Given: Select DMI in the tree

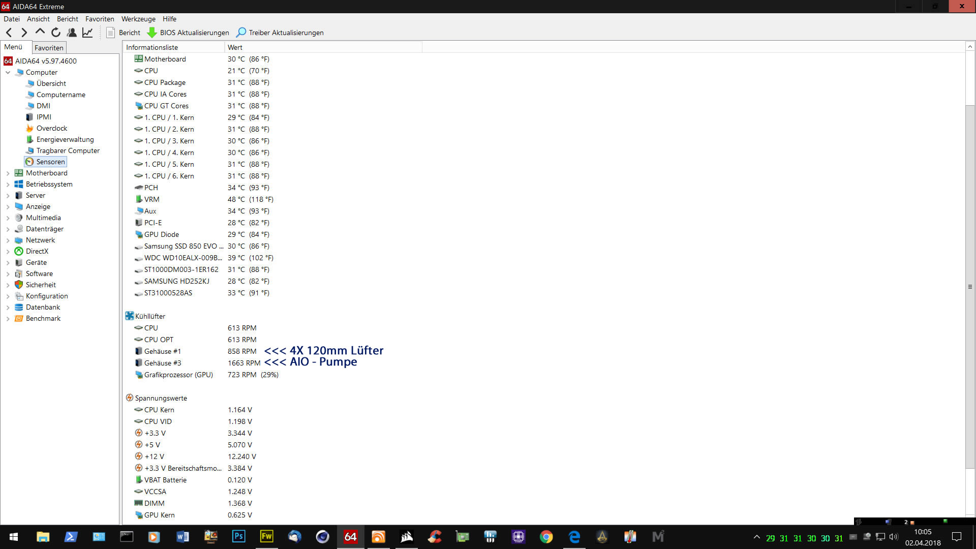Looking at the screenshot, I should click(x=43, y=106).
